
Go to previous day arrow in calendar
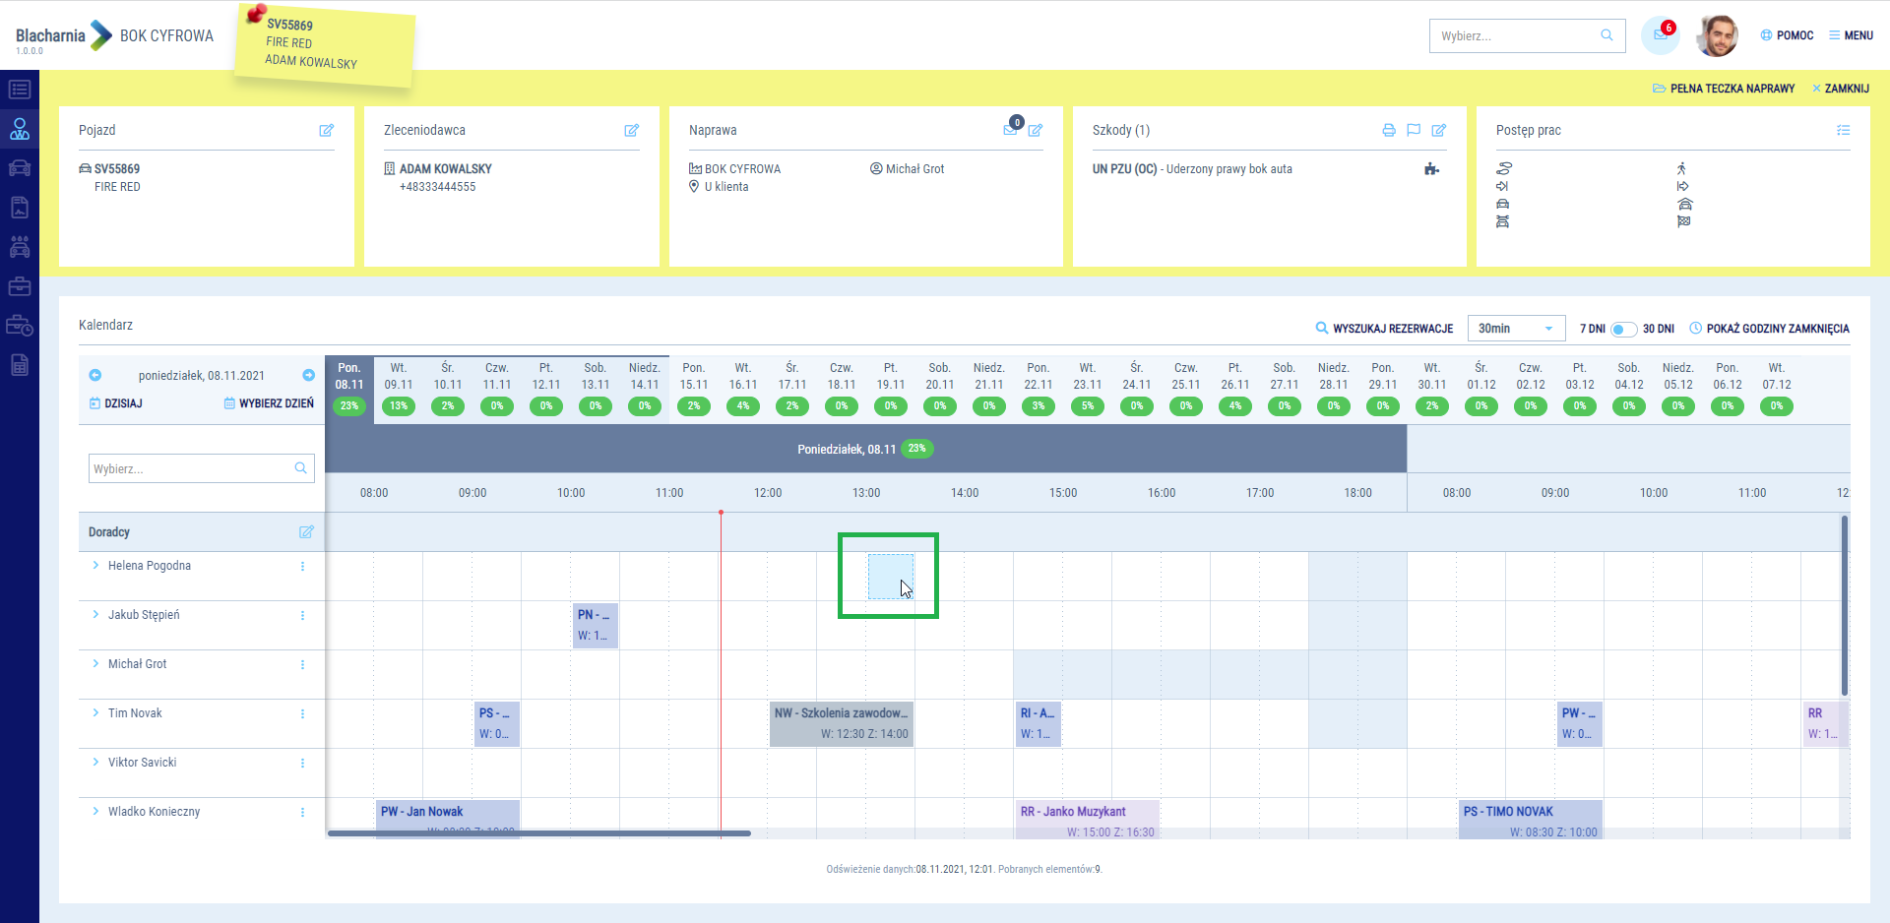pos(95,375)
